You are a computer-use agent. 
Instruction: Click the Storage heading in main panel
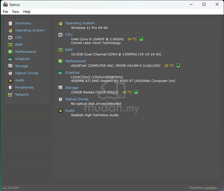coord(72,88)
